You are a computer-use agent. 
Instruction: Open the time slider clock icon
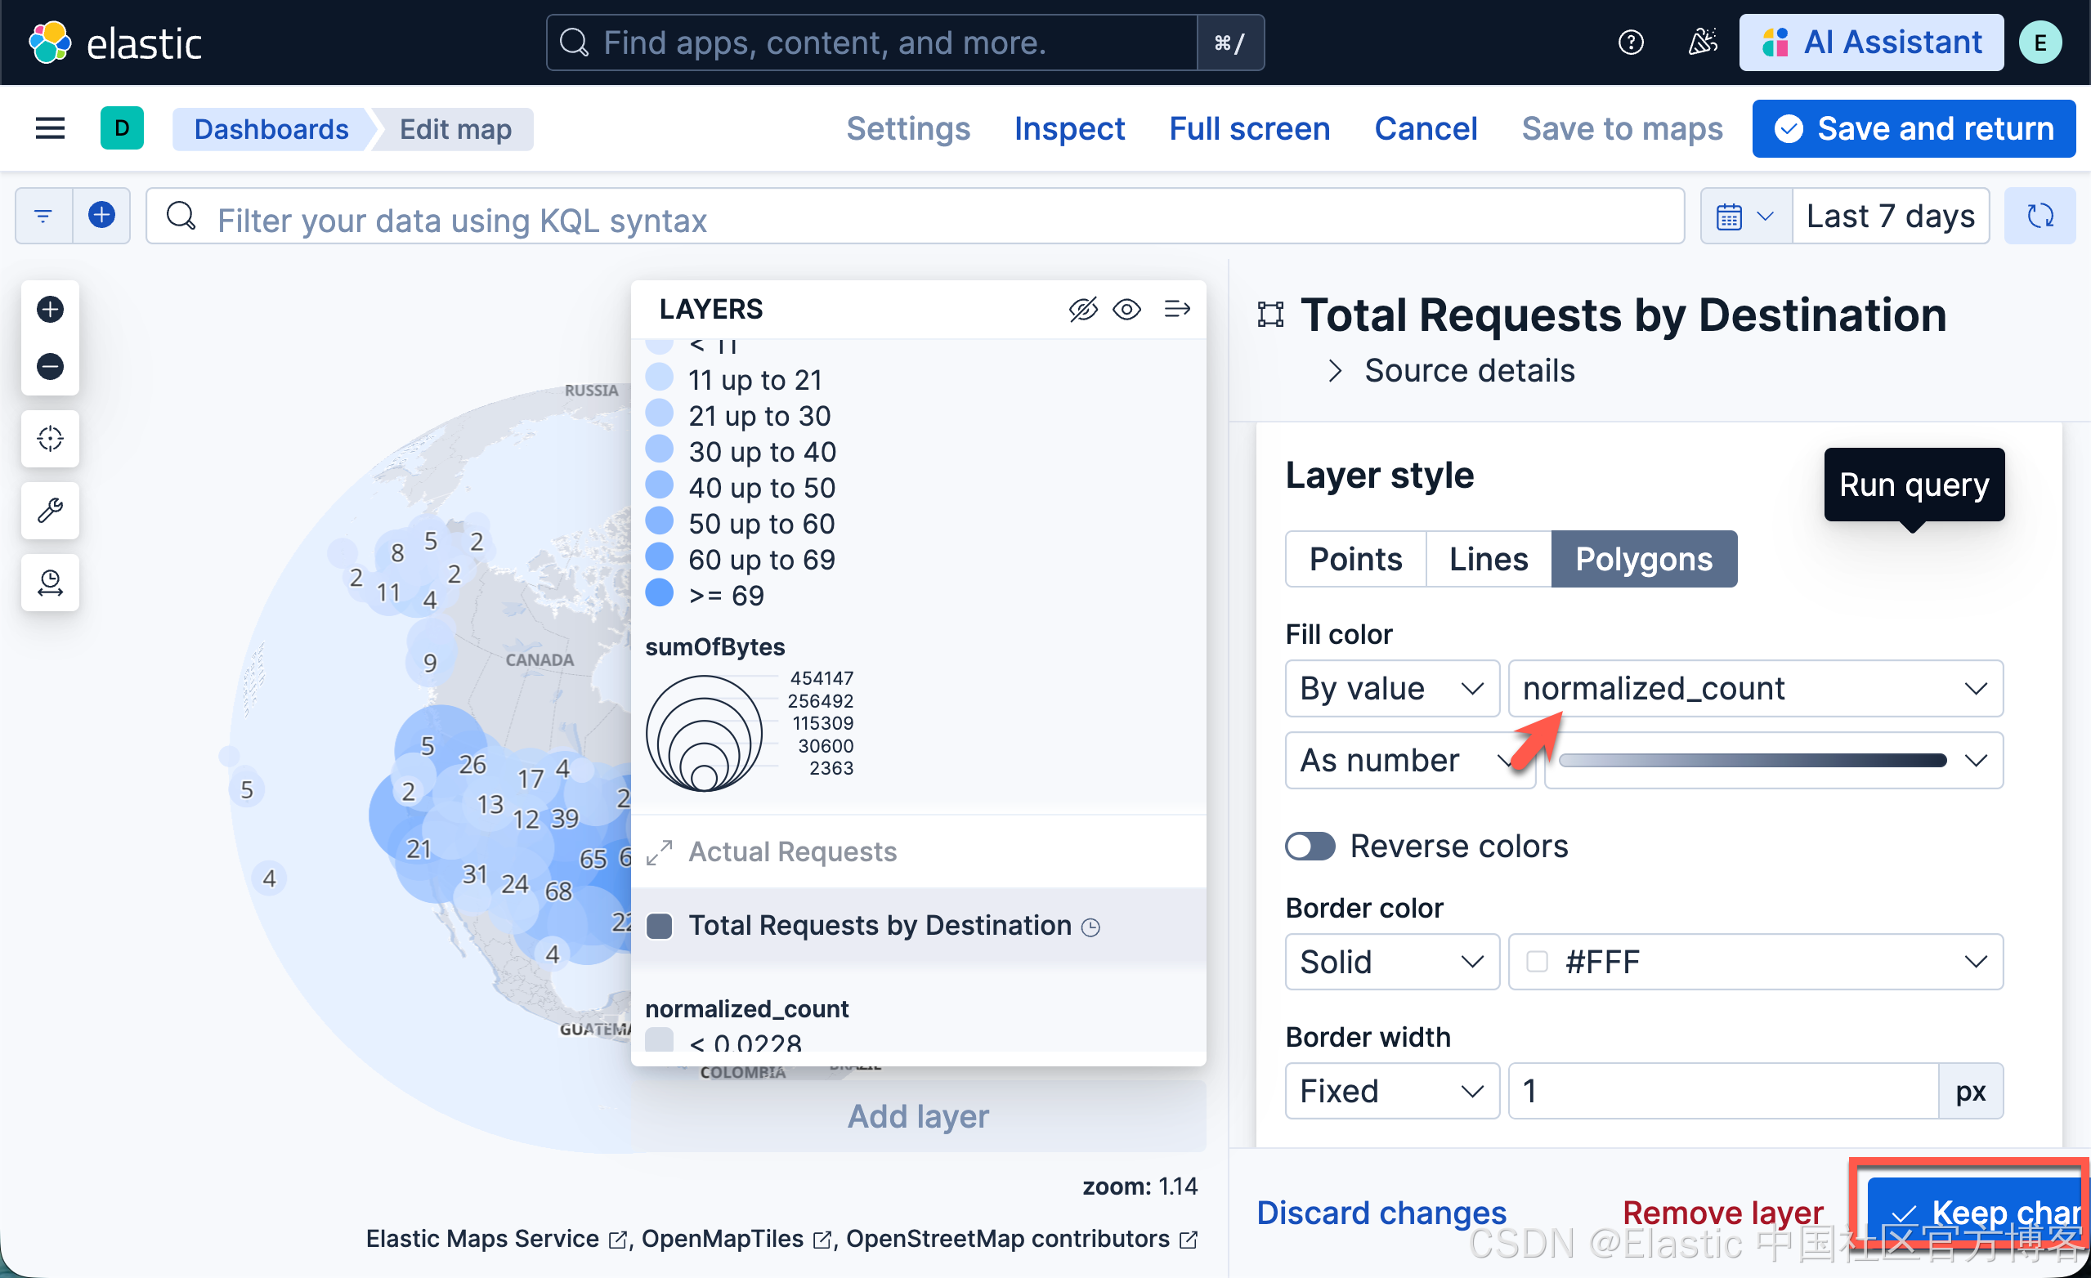[x=50, y=583]
